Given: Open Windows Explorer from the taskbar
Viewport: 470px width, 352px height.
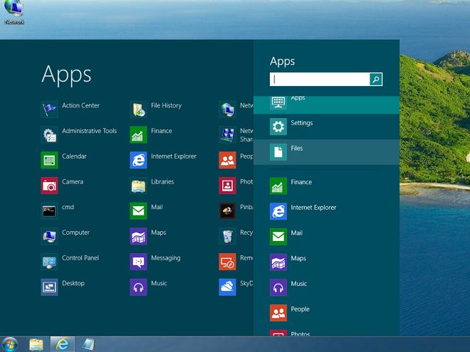Looking at the screenshot, I should tap(36, 343).
